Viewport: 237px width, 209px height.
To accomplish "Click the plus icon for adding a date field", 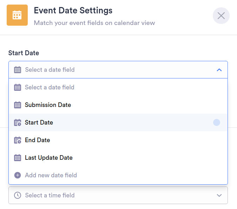I will tap(18, 175).
